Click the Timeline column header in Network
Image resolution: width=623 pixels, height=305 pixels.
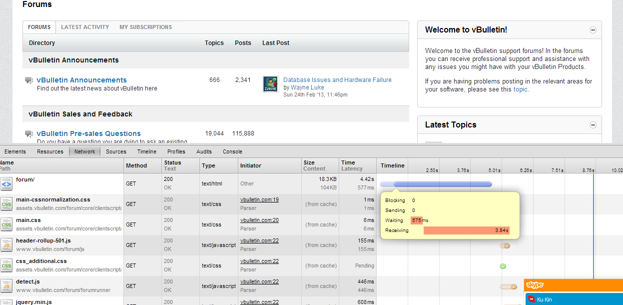point(392,165)
